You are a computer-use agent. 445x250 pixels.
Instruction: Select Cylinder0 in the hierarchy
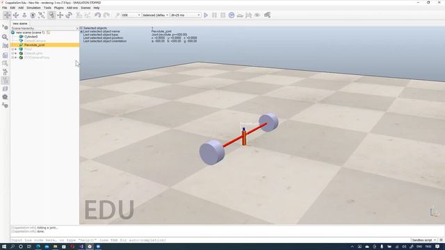pyautogui.click(x=31, y=37)
